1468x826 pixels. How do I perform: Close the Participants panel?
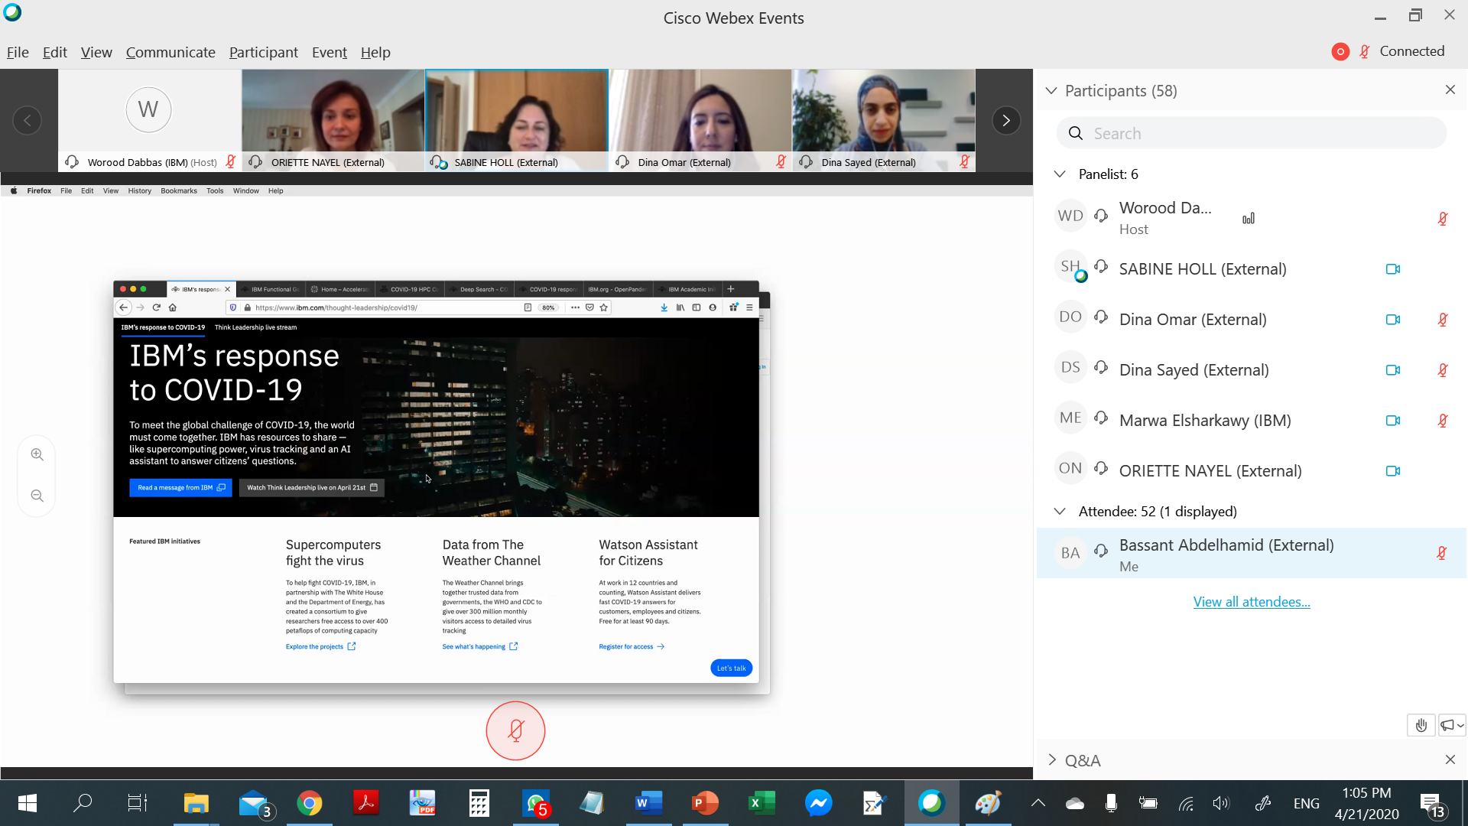(x=1450, y=89)
